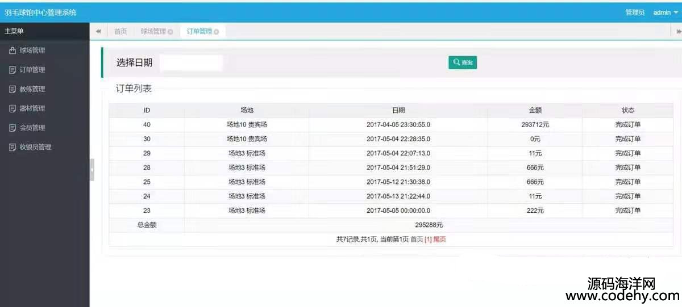Click date 2017-05-05 00:00:00.0

click(398, 211)
